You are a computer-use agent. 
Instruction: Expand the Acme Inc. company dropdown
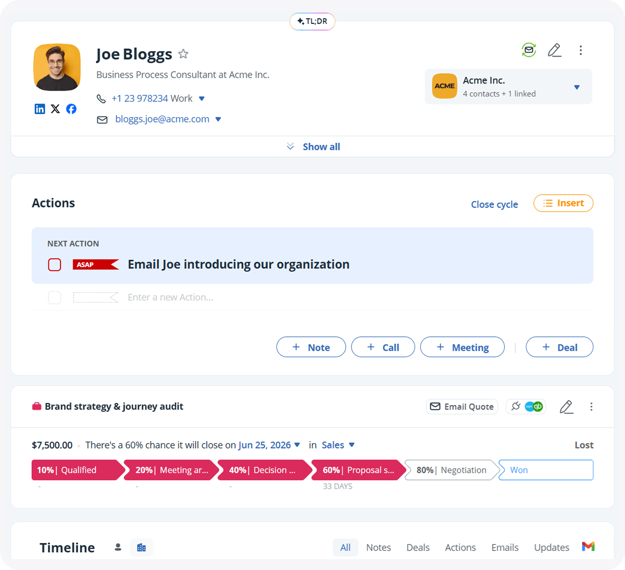tap(577, 87)
